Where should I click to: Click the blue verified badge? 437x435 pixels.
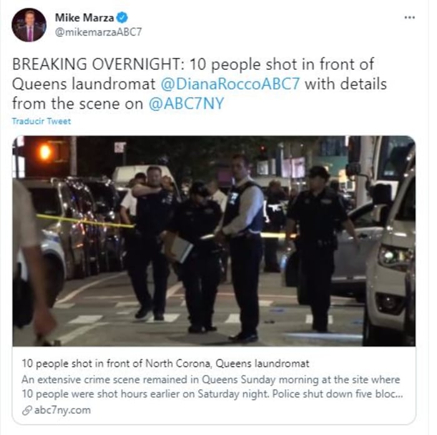(x=122, y=17)
